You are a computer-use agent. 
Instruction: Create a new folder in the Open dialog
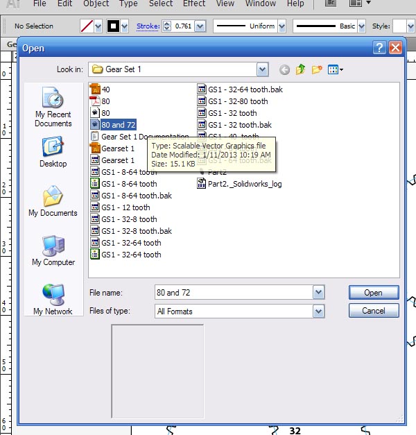coord(317,69)
